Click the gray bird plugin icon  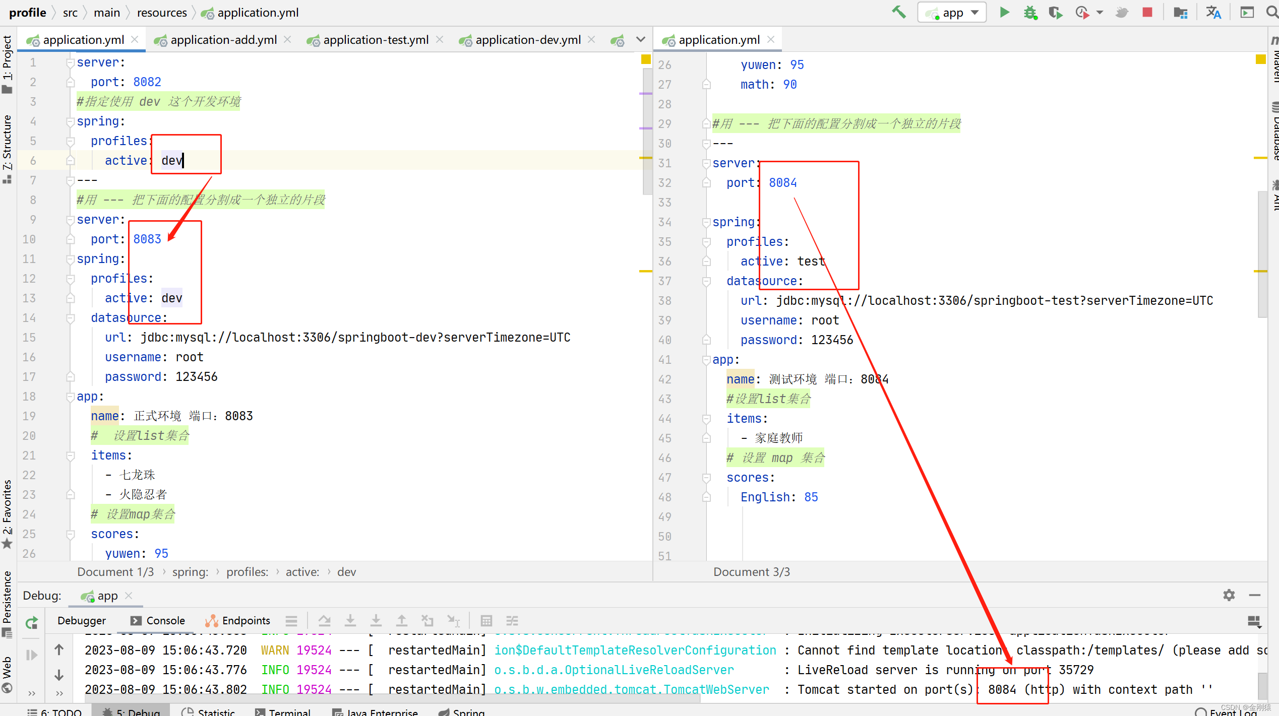(x=1122, y=12)
